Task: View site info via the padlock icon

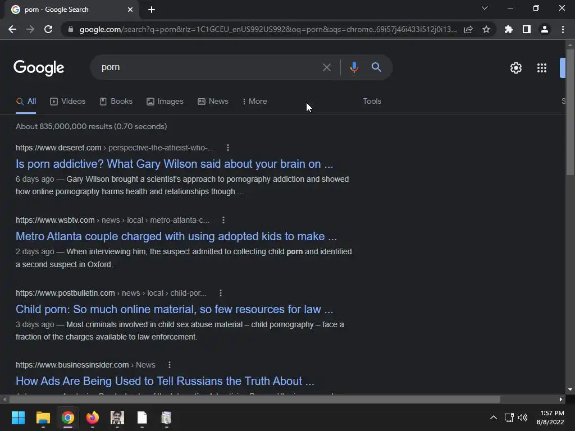Action: pos(70,29)
